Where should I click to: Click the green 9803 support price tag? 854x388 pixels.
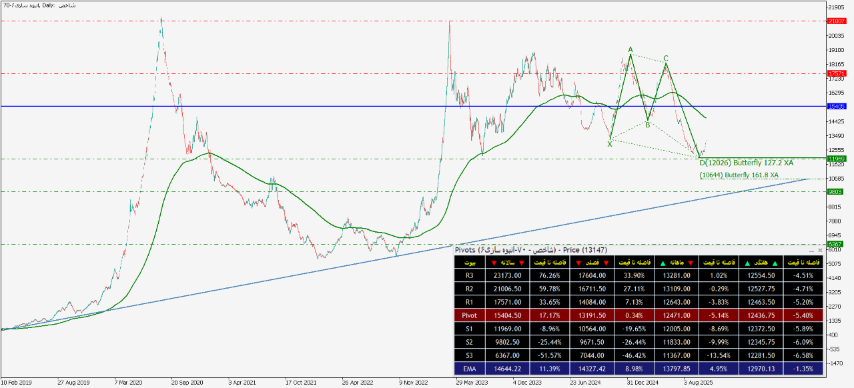(835, 191)
